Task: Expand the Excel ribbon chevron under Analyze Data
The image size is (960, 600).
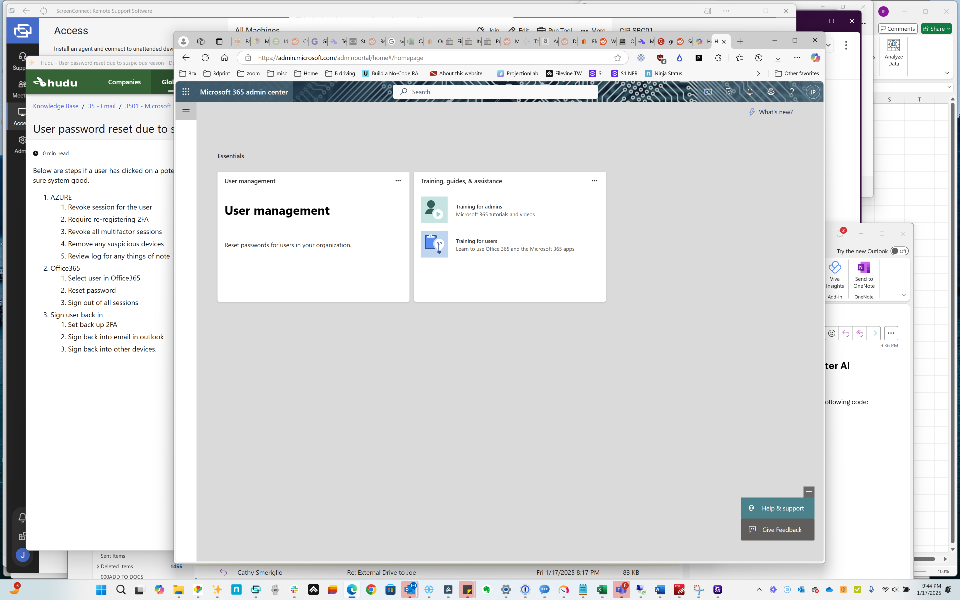Action: (946, 72)
